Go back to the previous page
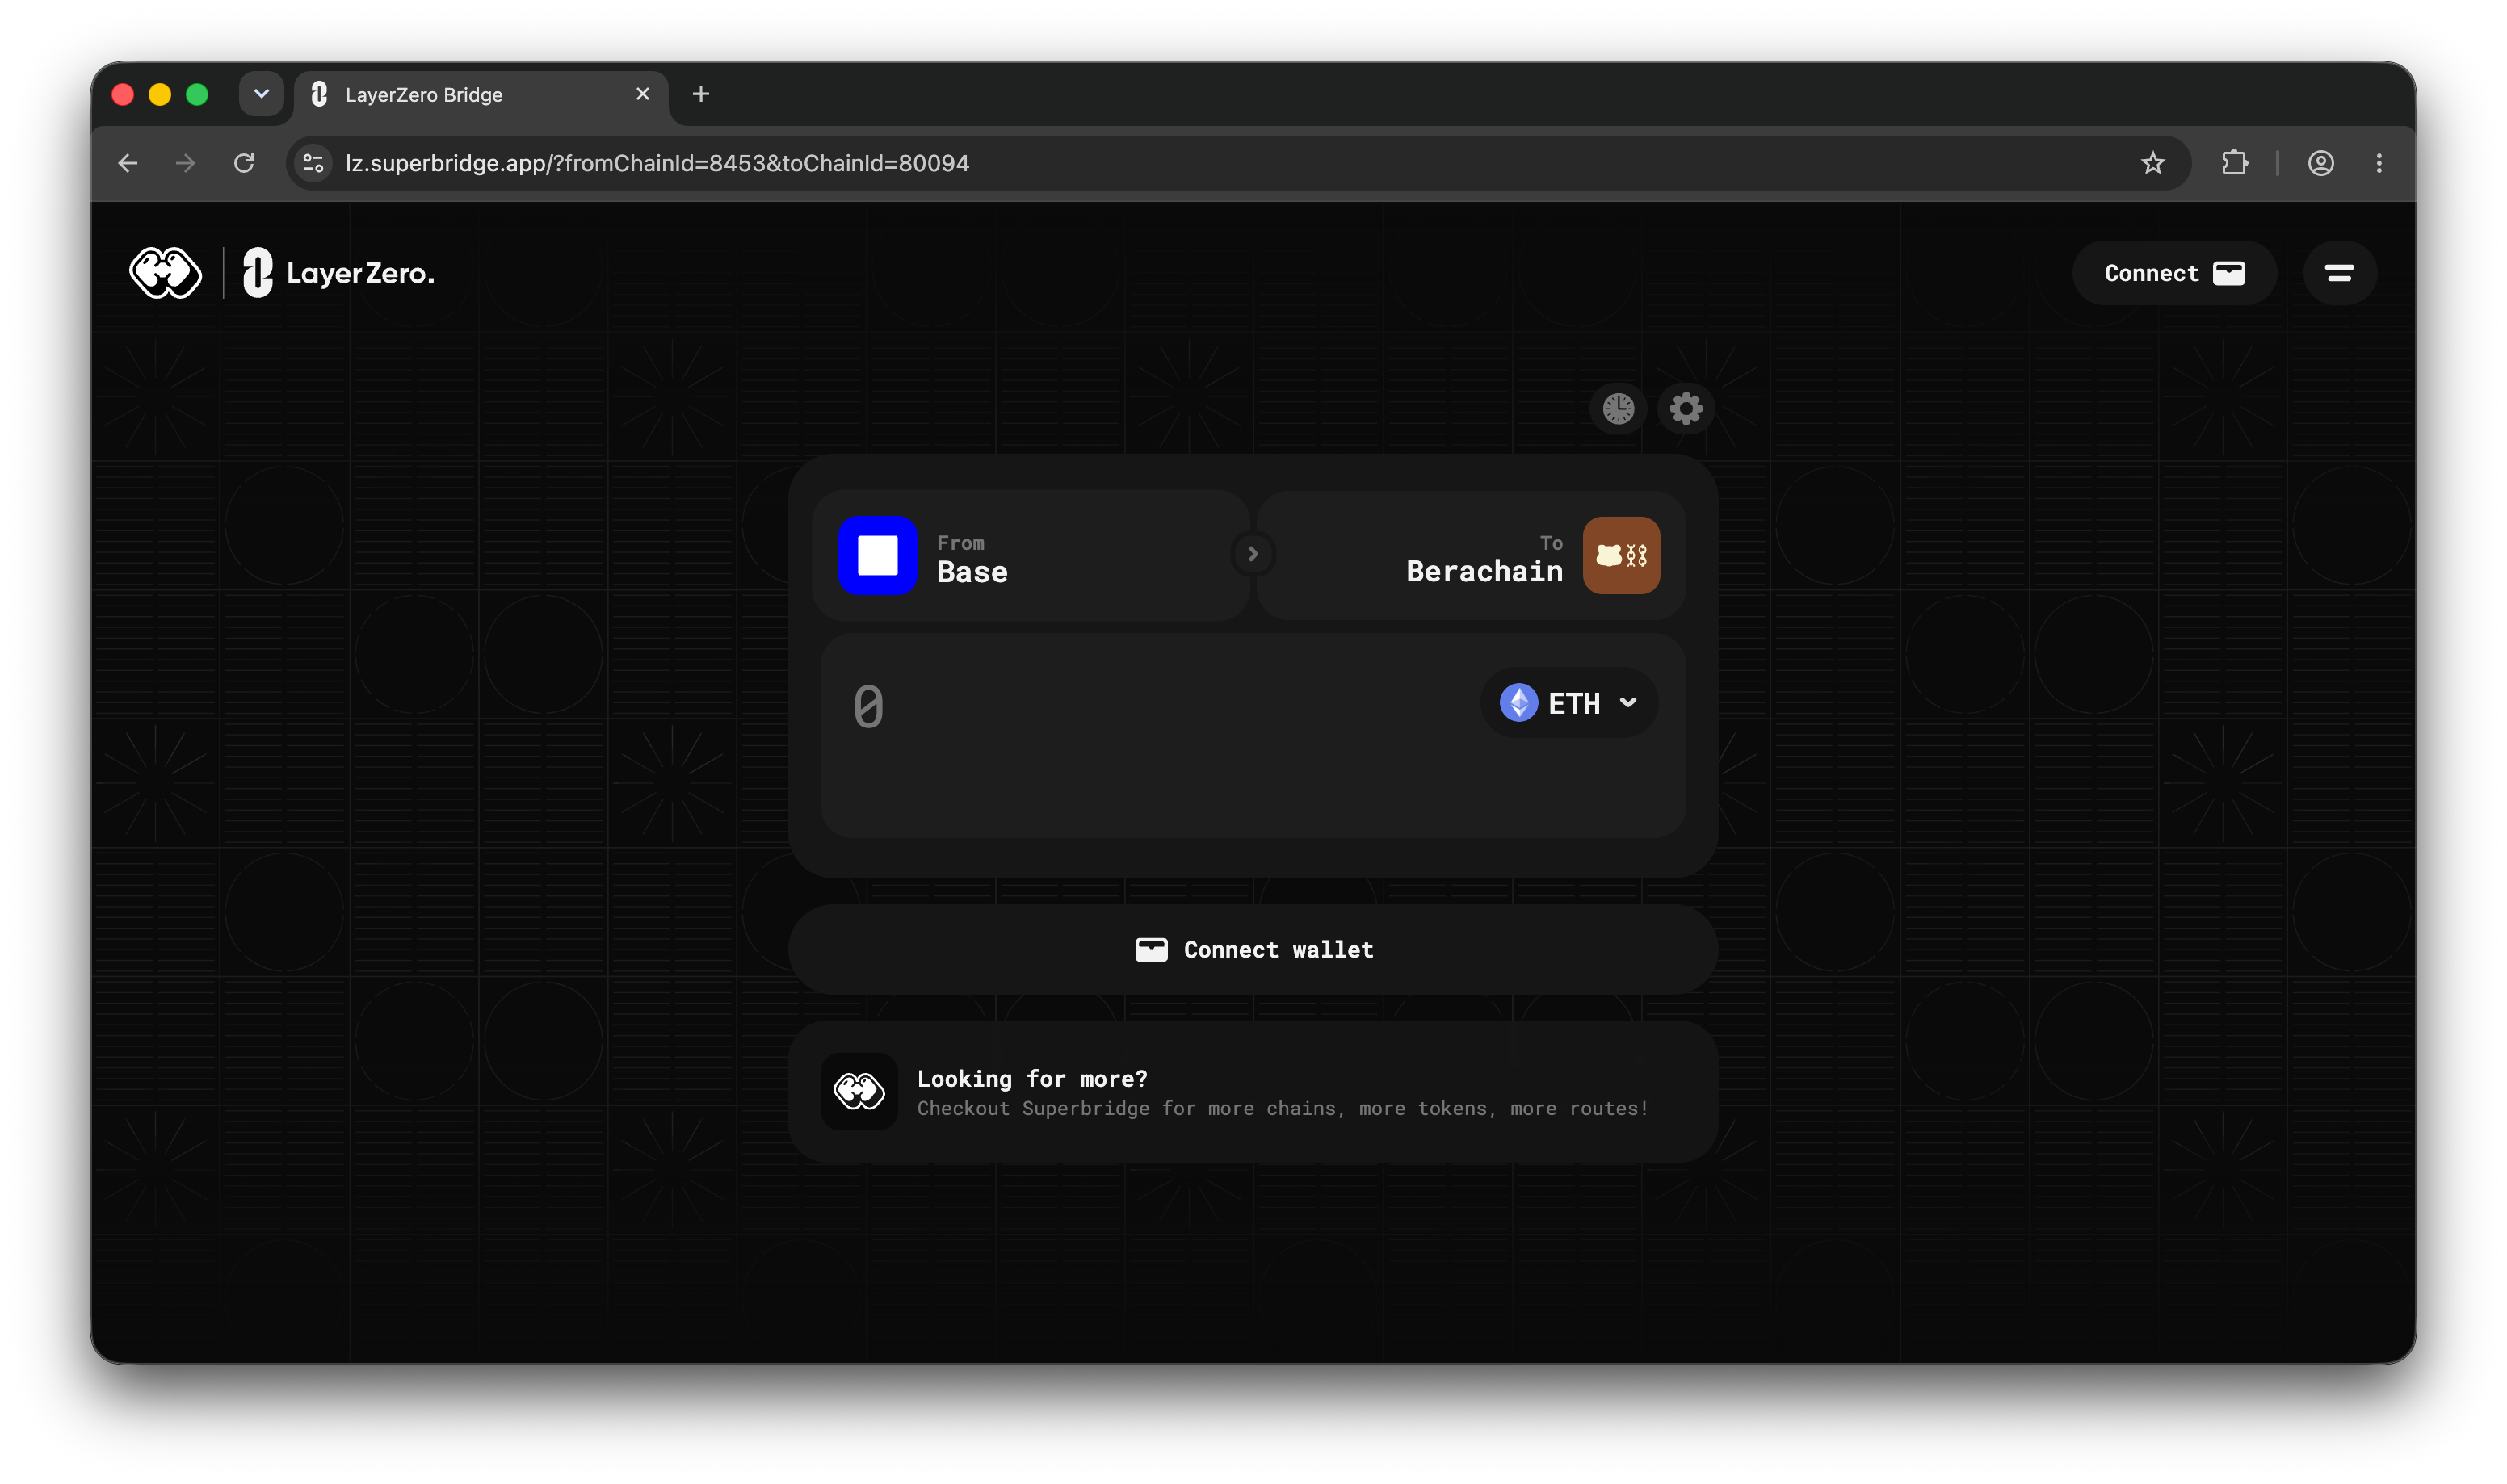 pos(128,163)
